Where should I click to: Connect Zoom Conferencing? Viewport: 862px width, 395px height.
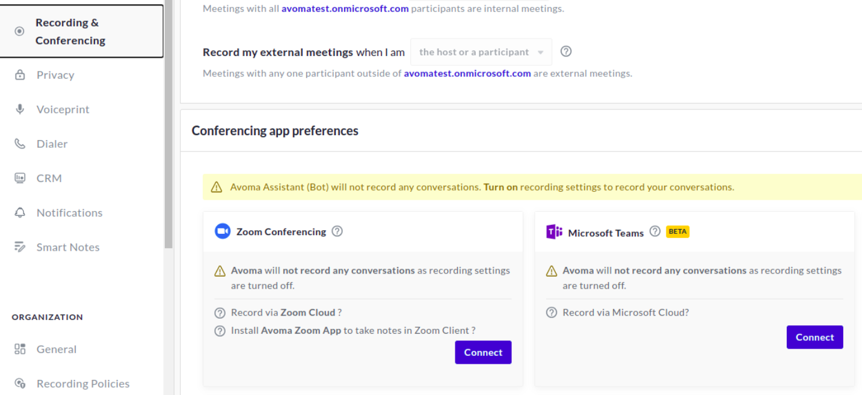[483, 352]
